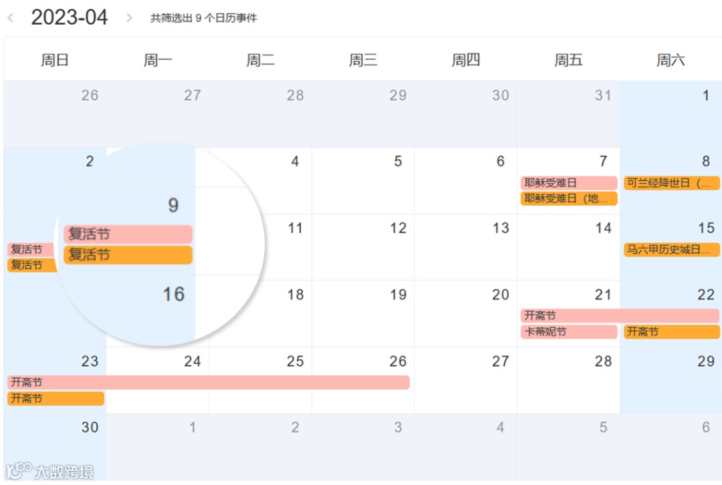Select April 23 date number

point(90,361)
